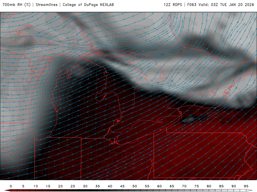Screen dimensions: 257x192
Task: Select colorbar value label "45"
Action: (x=122, y=186)
